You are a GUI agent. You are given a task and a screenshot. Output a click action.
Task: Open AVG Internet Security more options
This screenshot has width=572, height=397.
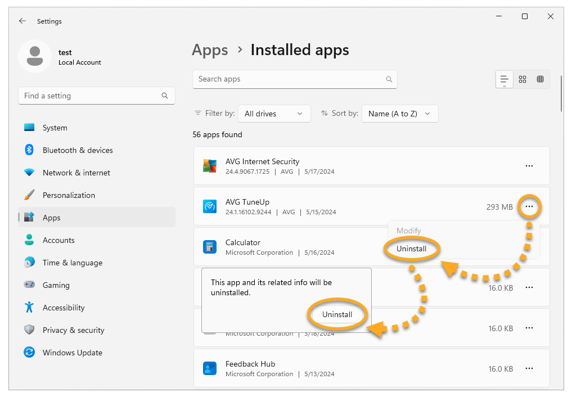[529, 166]
